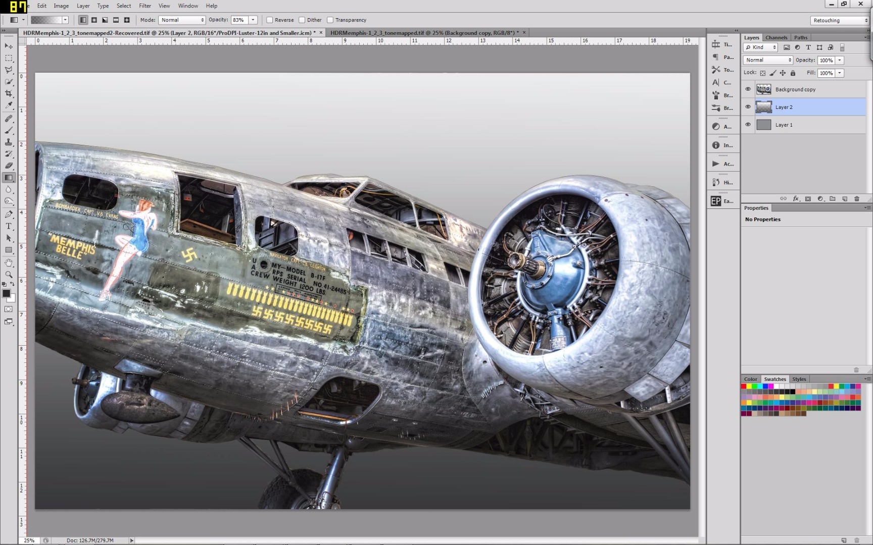Screen dimensions: 873x545
Task: Select the Polygonal Lasso tool
Action: [9, 70]
